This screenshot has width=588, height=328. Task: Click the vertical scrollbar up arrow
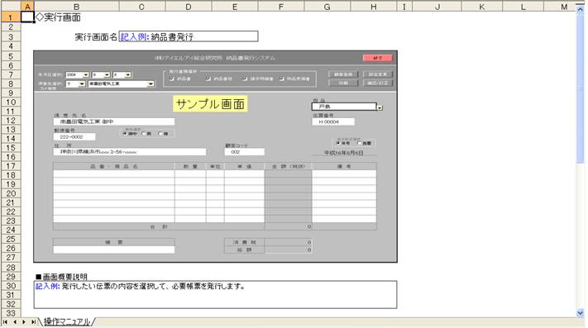(580, 9)
